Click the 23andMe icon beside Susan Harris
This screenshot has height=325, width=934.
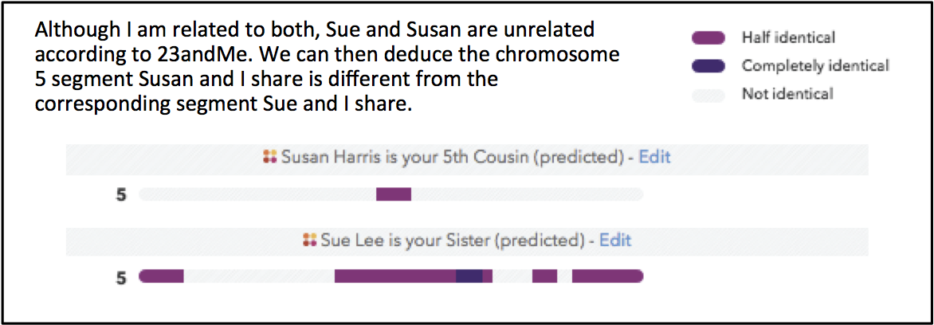(x=271, y=157)
